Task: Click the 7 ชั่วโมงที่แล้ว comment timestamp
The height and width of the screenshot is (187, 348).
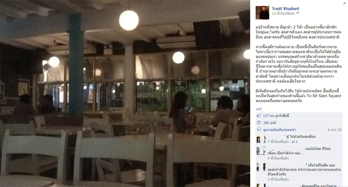Action: (x=278, y=142)
